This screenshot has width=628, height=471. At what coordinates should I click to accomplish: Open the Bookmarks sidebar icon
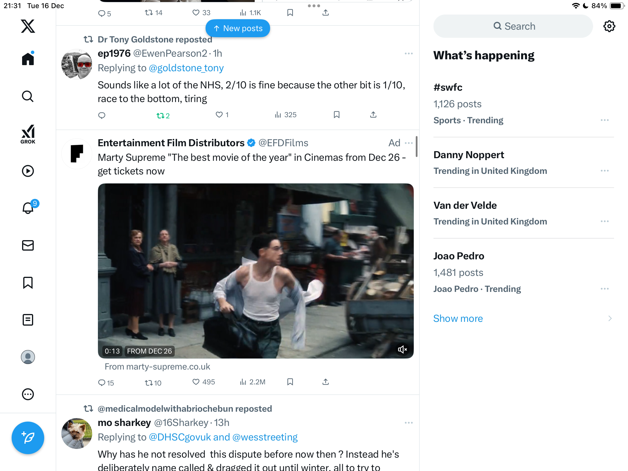pos(28,283)
